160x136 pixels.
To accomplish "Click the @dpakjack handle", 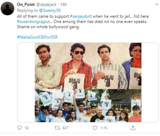I will [46, 5].
